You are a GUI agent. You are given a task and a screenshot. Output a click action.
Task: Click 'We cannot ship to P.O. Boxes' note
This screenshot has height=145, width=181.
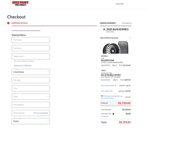coord(24,61)
